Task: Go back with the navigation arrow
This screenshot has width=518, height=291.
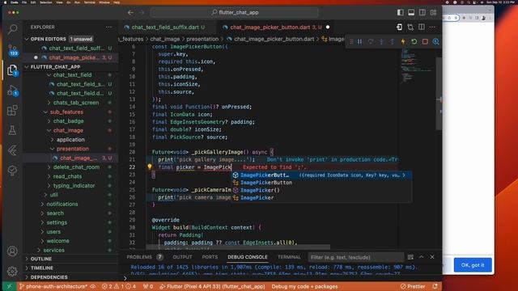Action: (x=130, y=13)
